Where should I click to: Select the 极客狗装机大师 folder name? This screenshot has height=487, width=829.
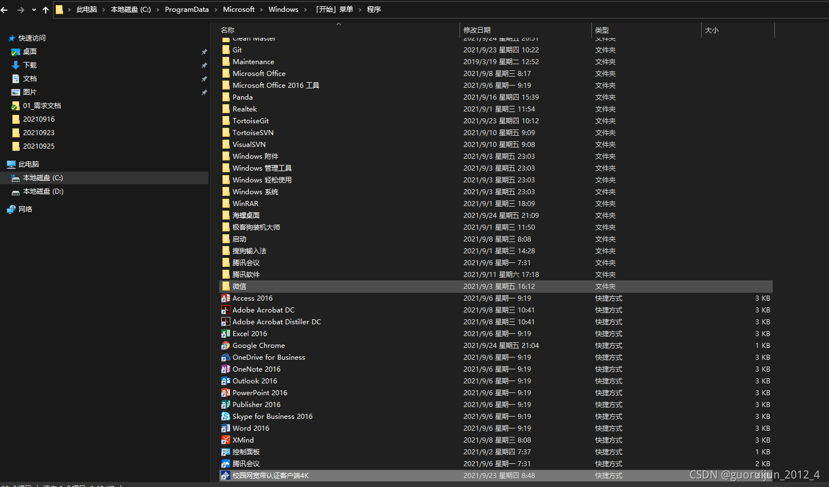pos(256,227)
